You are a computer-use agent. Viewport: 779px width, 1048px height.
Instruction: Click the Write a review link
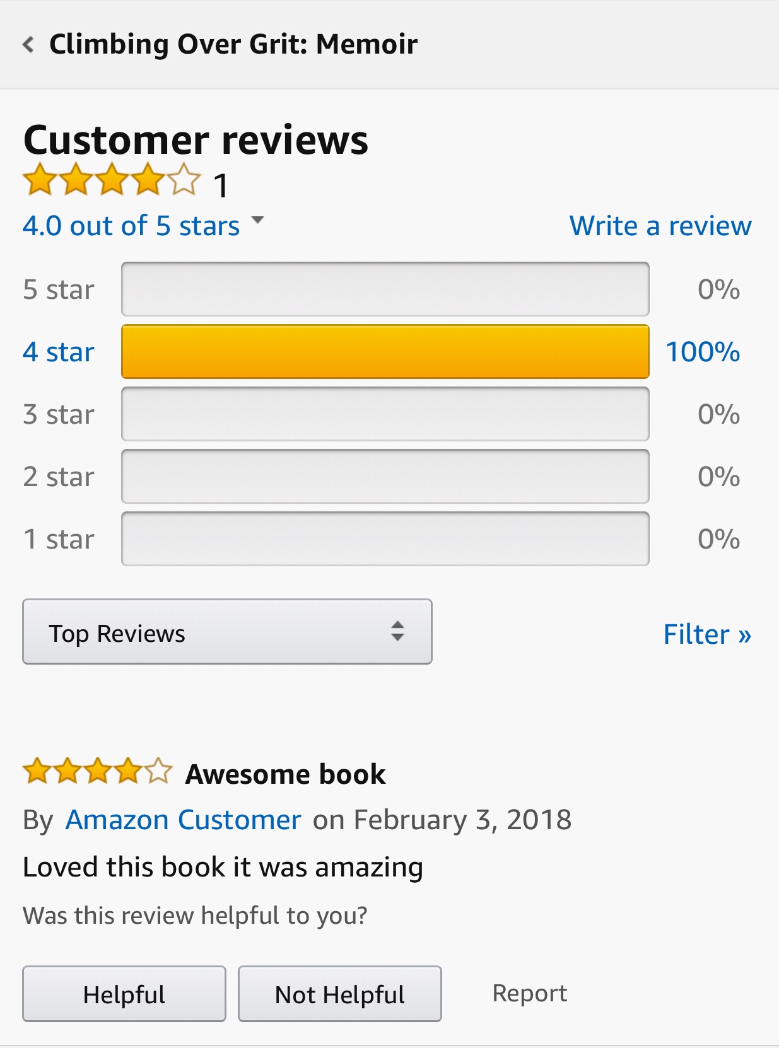pyautogui.click(x=660, y=226)
